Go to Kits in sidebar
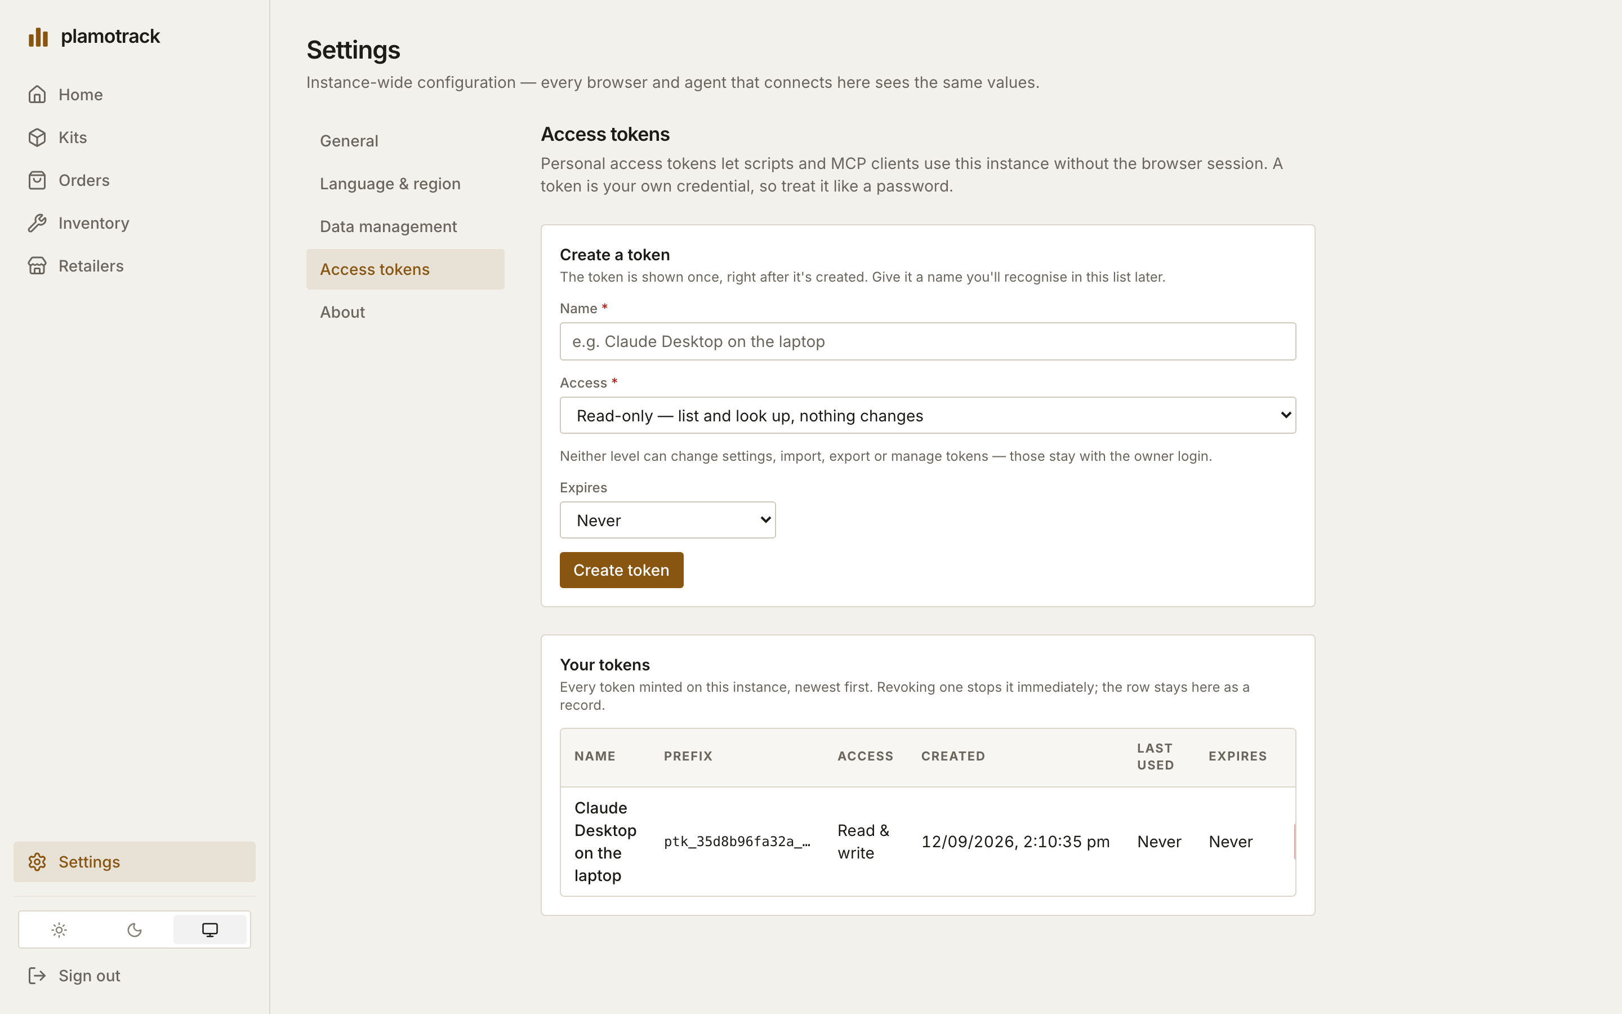Screen dimensions: 1622x1014 (x=134, y=137)
